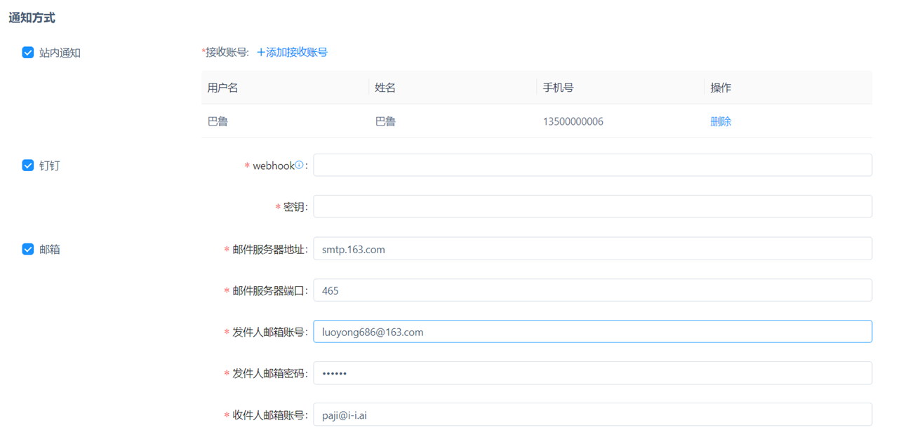Image resolution: width=901 pixels, height=437 pixels.
Task: Click the 操作 column header
Action: point(721,88)
